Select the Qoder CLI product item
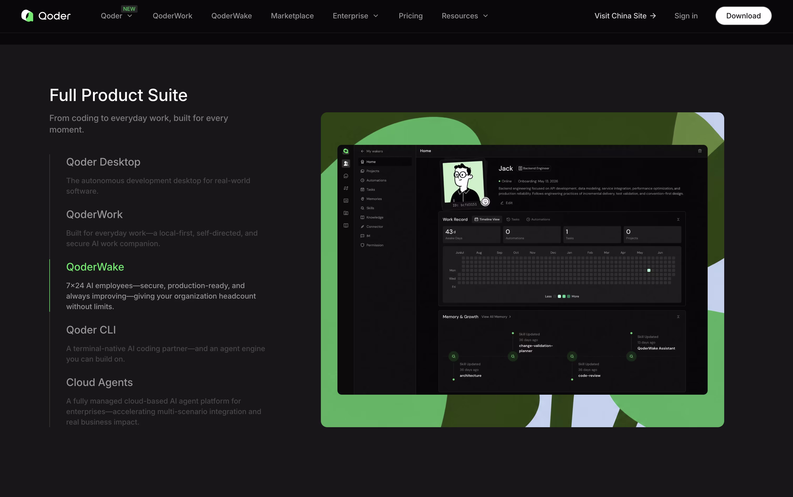 click(91, 330)
